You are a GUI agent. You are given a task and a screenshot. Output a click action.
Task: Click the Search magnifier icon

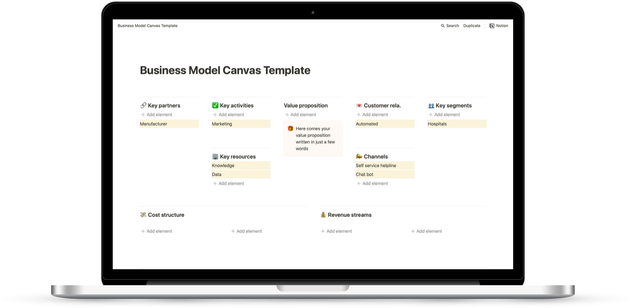point(443,26)
